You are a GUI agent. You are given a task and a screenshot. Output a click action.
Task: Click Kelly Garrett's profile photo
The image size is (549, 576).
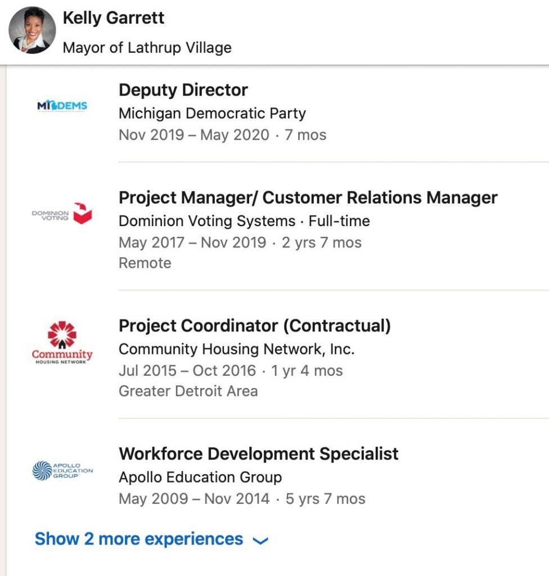click(x=32, y=31)
